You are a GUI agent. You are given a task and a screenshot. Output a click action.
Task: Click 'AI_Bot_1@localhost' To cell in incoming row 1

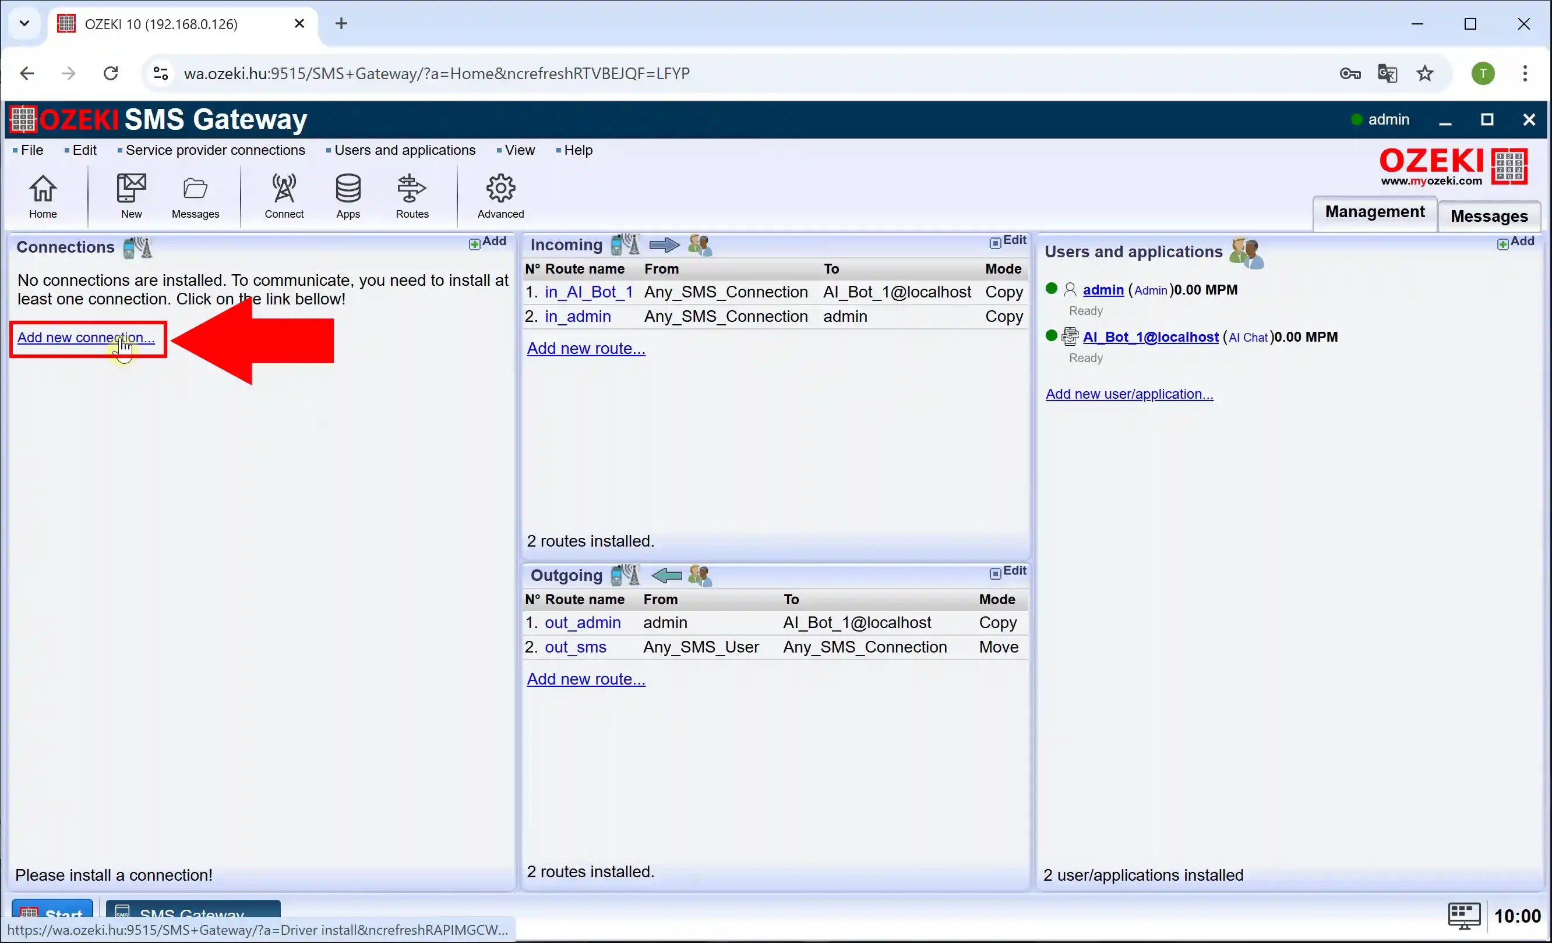pos(897,292)
